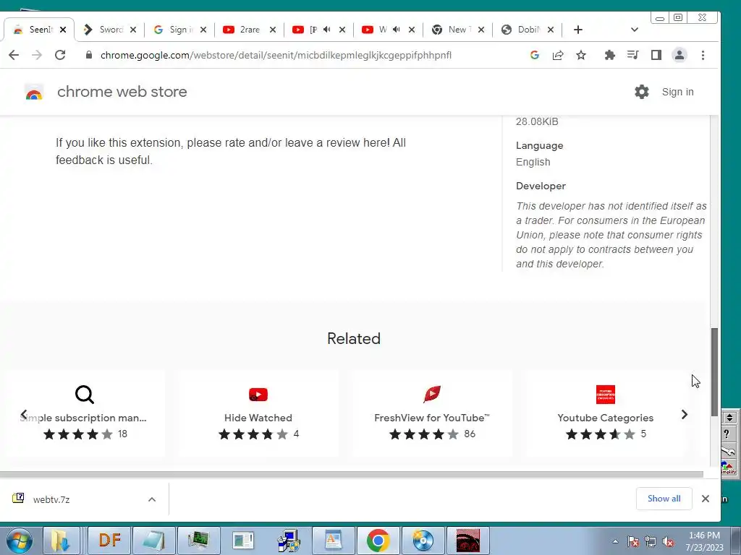Open a new tab with the plus button
The height and width of the screenshot is (555, 741).
[578, 30]
